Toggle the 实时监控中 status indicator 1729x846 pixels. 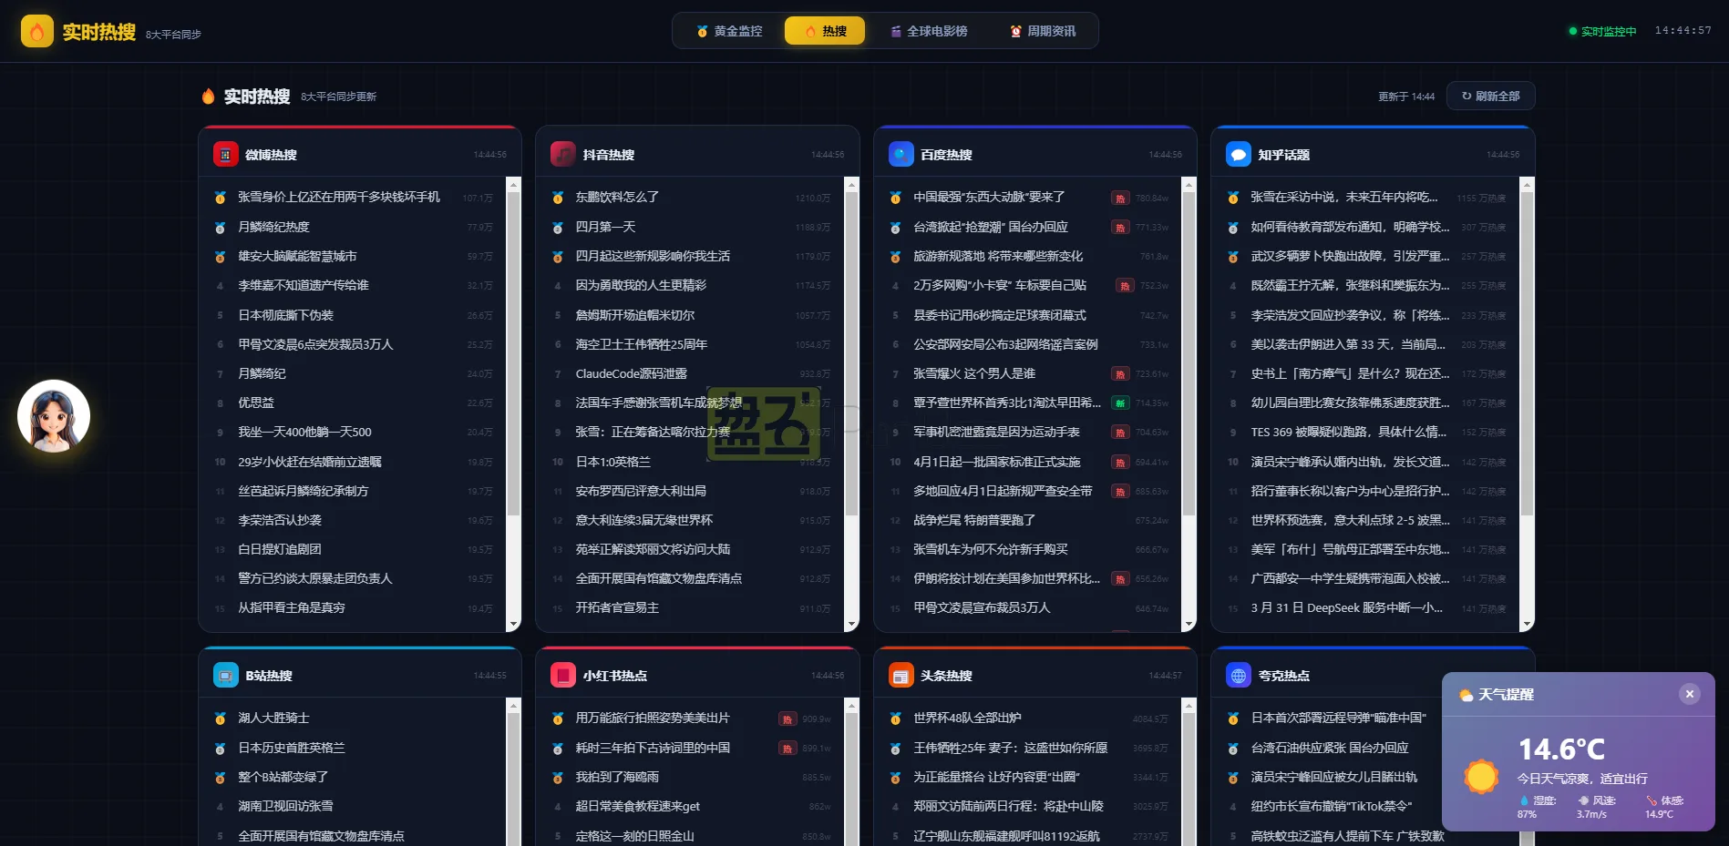(x=1602, y=30)
